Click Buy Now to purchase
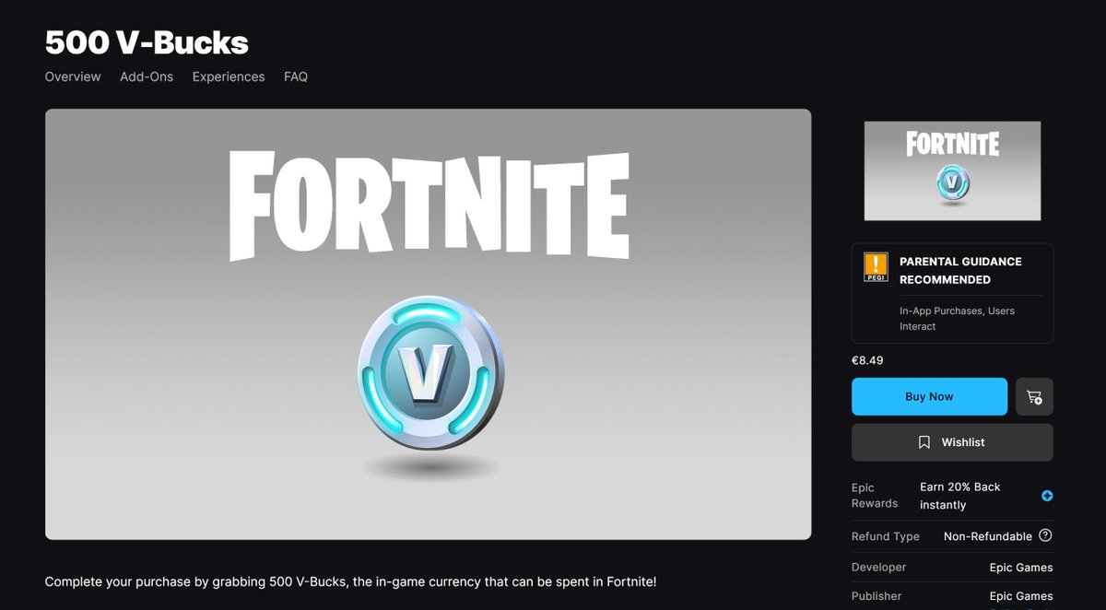The width and height of the screenshot is (1106, 610). (929, 396)
